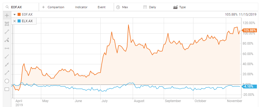261x107 pixels.
Task: Select the rectangle shape tool
Action: pyautogui.click(x=7, y=89)
